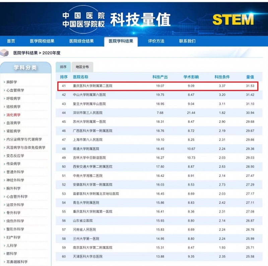Viewport: 268px width, 266px height.
Task: Click the STEM logo in banner
Action: click(233, 20)
